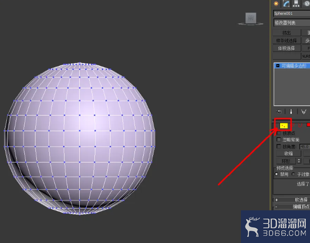Select the 子对象 radio button
Viewport: 310px width, 243px height.
coord(293,174)
